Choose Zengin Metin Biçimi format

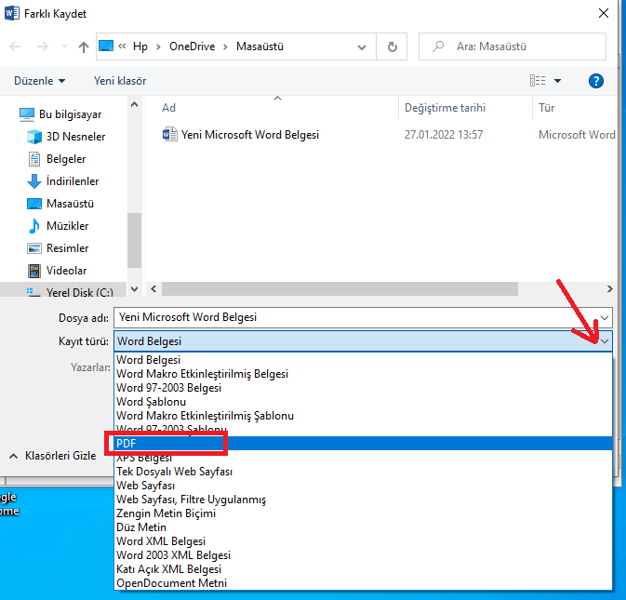coord(364,513)
